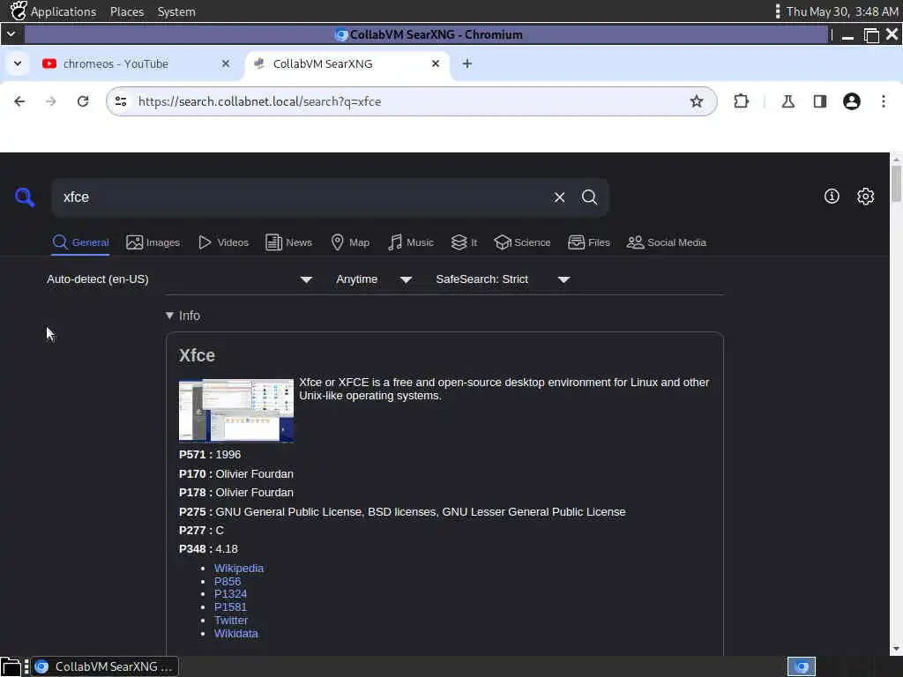Click the Xfce heading text
Viewport: 903px width, 677px height.
tap(197, 355)
